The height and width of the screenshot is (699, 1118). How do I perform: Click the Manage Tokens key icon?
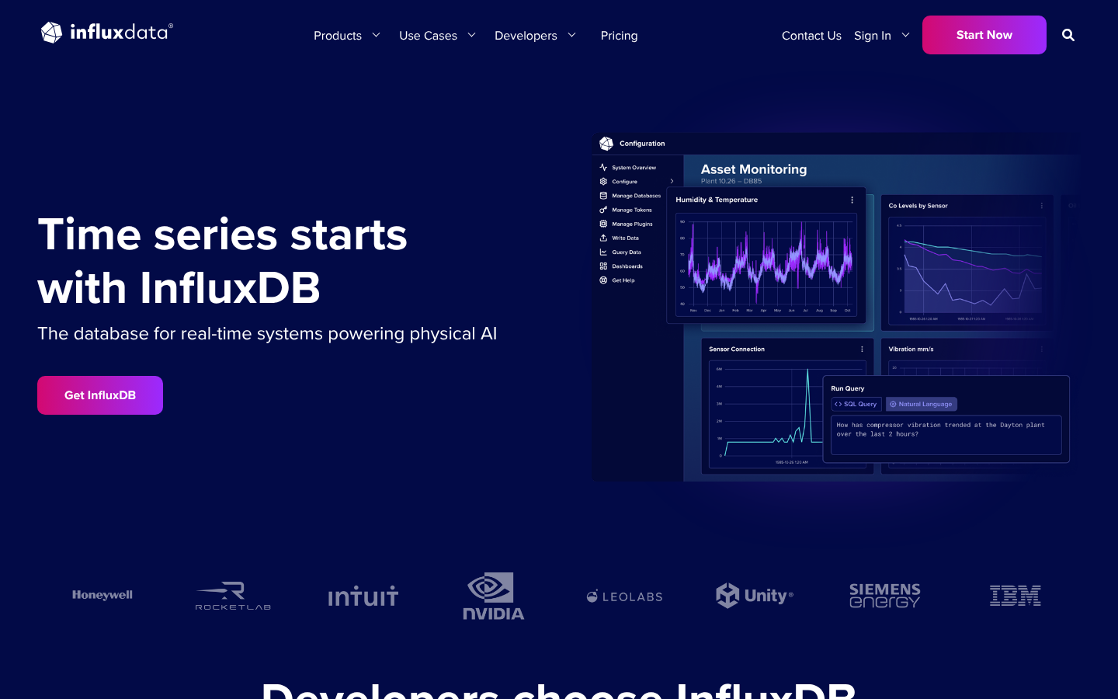tap(603, 210)
